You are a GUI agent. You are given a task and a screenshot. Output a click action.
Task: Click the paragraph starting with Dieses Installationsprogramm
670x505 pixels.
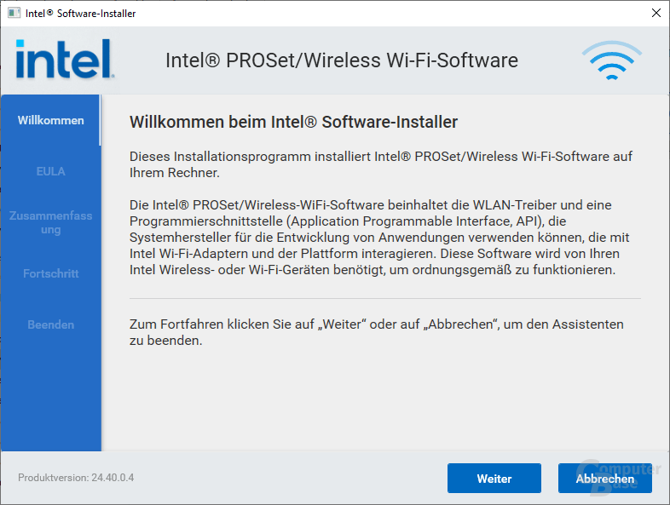coord(380,164)
